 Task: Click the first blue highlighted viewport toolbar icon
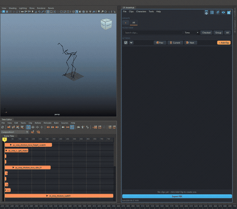(3, 12)
